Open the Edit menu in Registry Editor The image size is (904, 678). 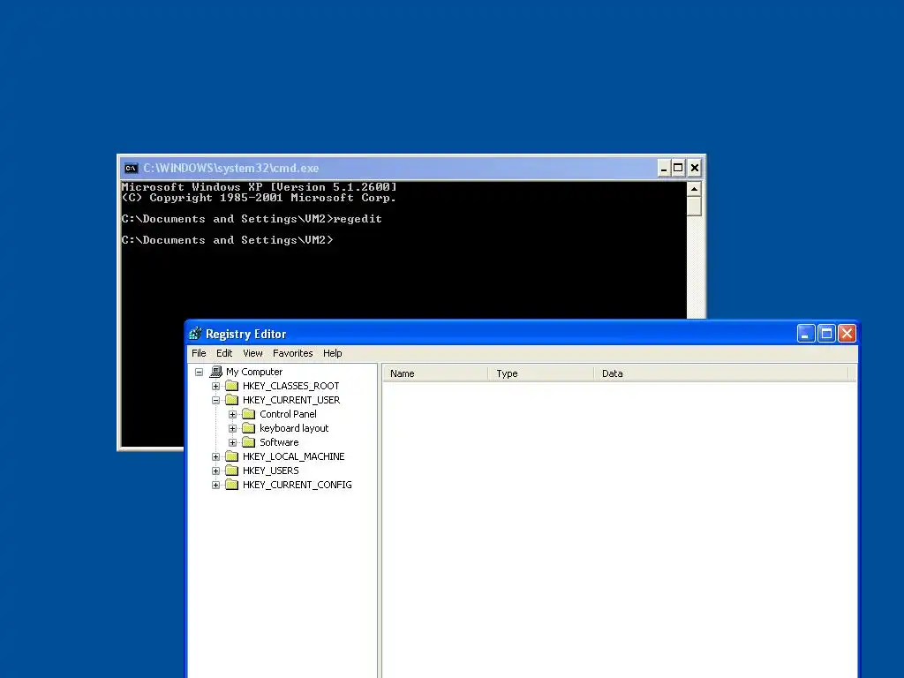[x=224, y=353]
